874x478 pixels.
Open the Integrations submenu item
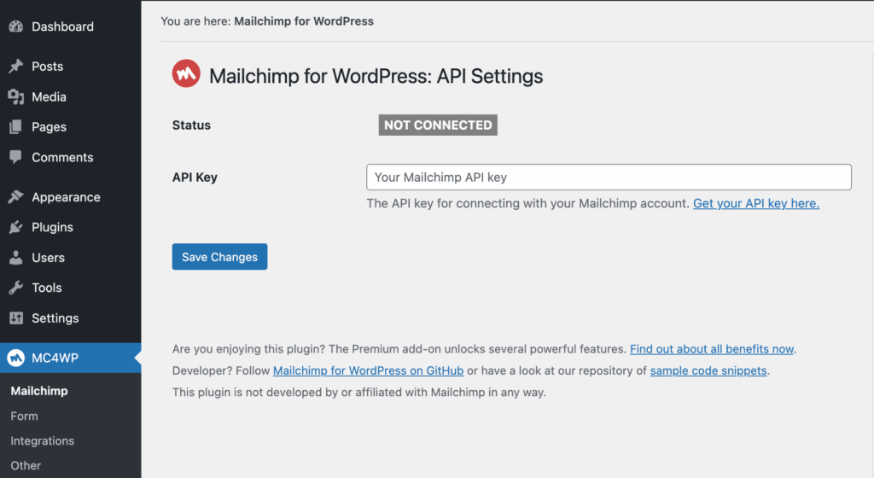pyautogui.click(x=43, y=440)
